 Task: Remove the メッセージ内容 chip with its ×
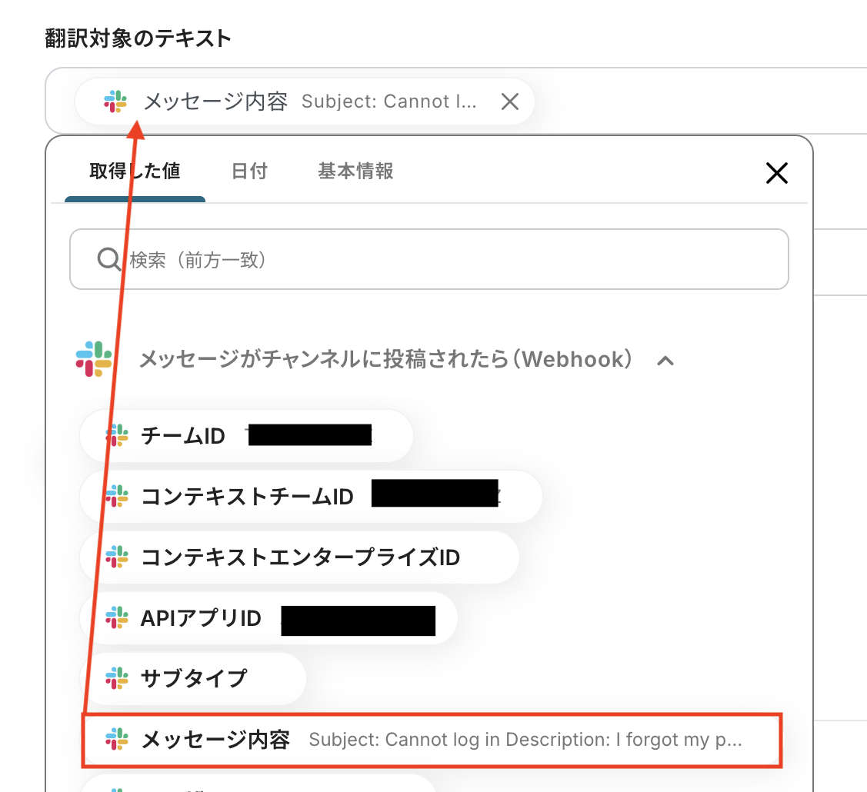(x=509, y=101)
